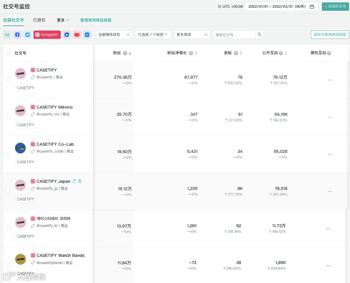350x283 pixels.
Task: Open the 更多筛选 dropdown
Action: (192, 35)
